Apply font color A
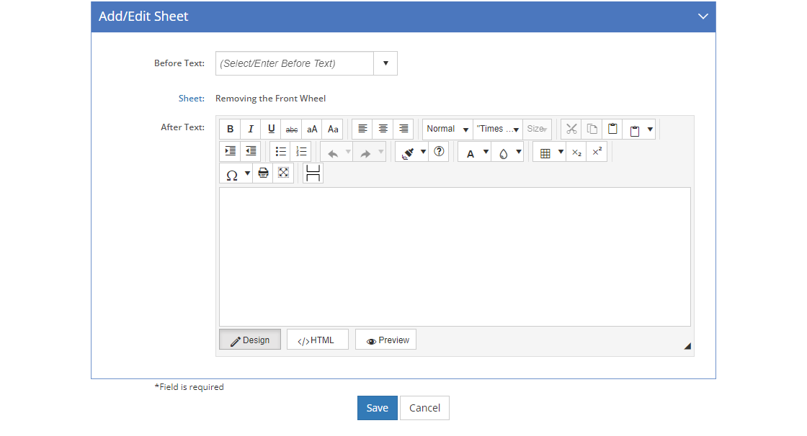Image resolution: width=807 pixels, height=436 pixels. (470, 153)
